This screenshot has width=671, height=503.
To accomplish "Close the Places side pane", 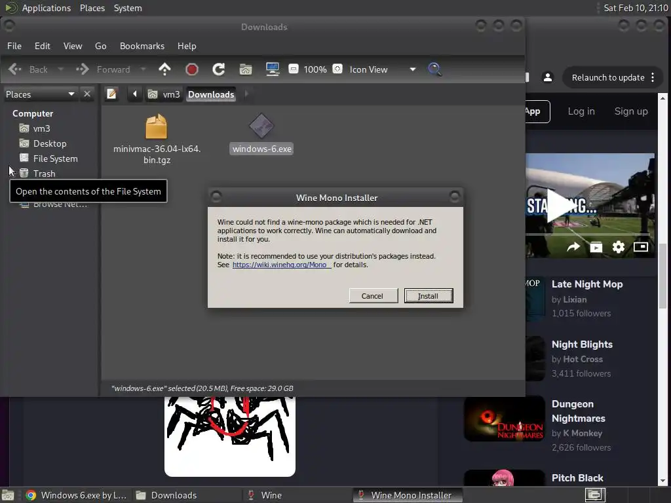I will pyautogui.click(x=87, y=94).
